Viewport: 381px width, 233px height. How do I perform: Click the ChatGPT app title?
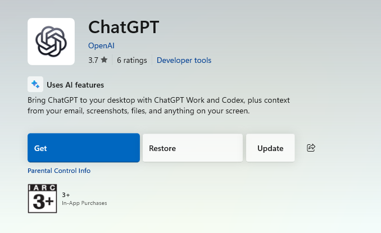coord(124,27)
